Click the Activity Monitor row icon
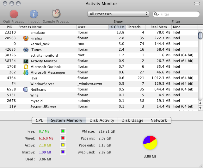This screenshot has height=168, width=203. pyautogui.click(x=26, y=61)
